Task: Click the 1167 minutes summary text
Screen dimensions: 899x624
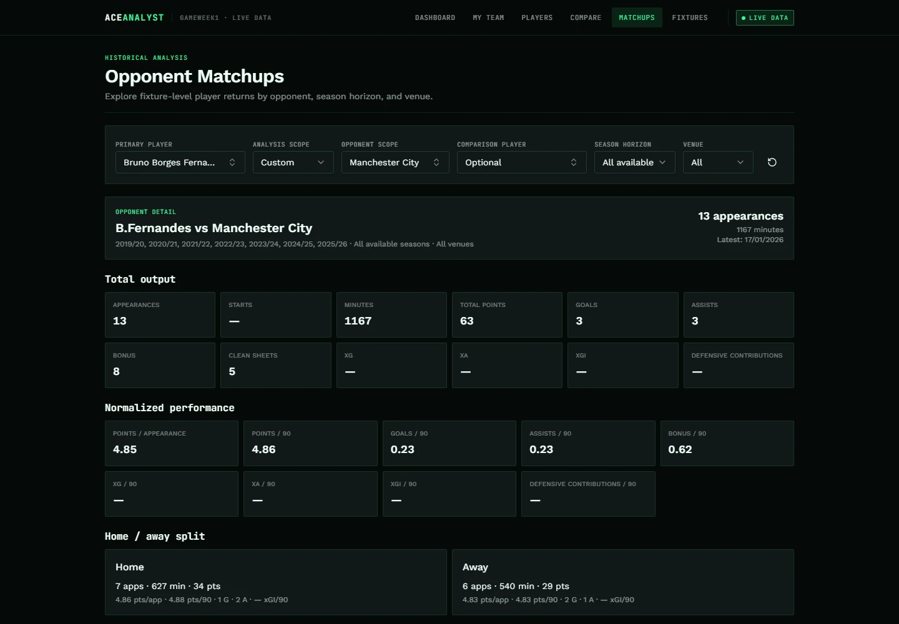Action: click(760, 230)
